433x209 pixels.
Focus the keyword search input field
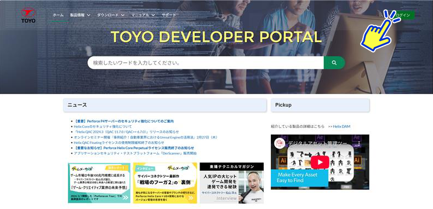(206, 63)
